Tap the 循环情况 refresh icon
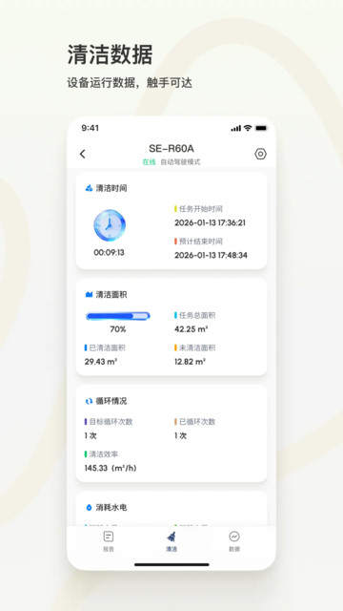 (x=89, y=401)
